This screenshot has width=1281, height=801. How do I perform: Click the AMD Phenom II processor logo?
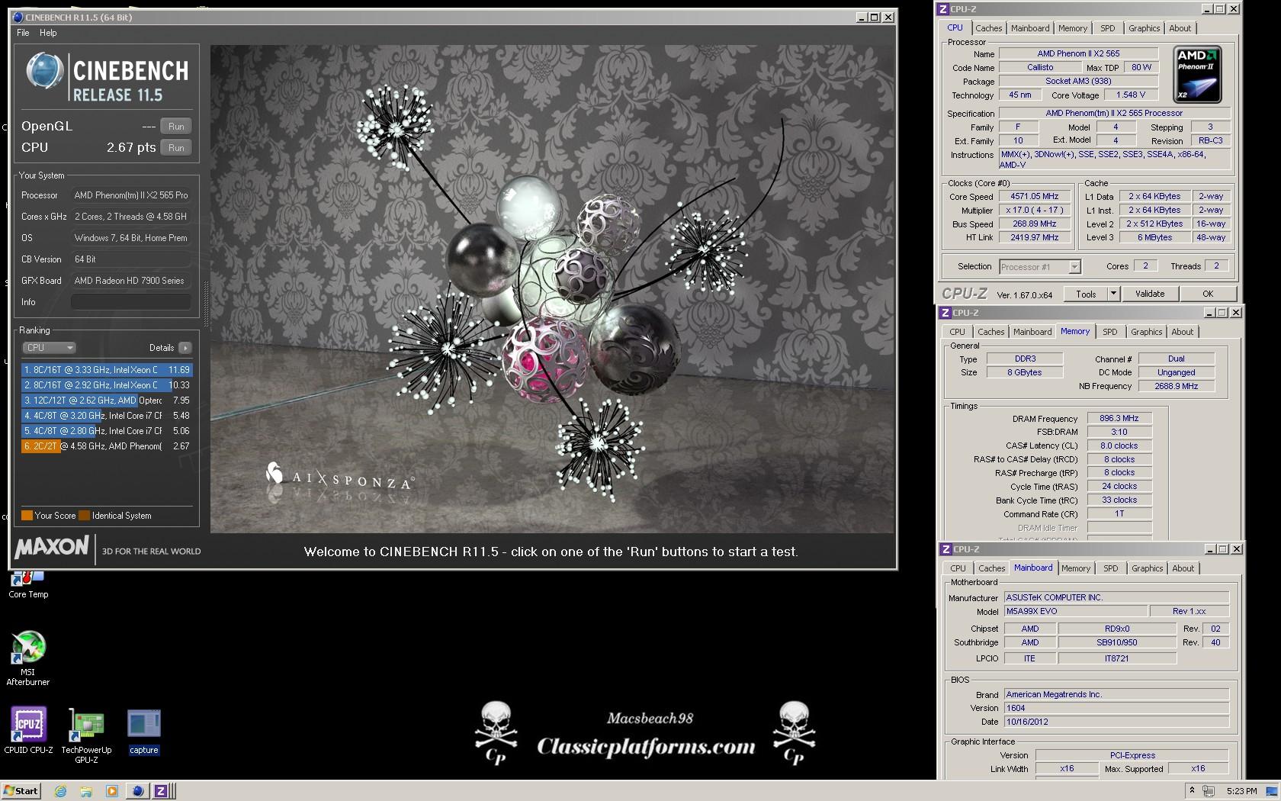pyautogui.click(x=1196, y=74)
